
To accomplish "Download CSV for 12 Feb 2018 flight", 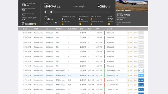I will [135, 80].
